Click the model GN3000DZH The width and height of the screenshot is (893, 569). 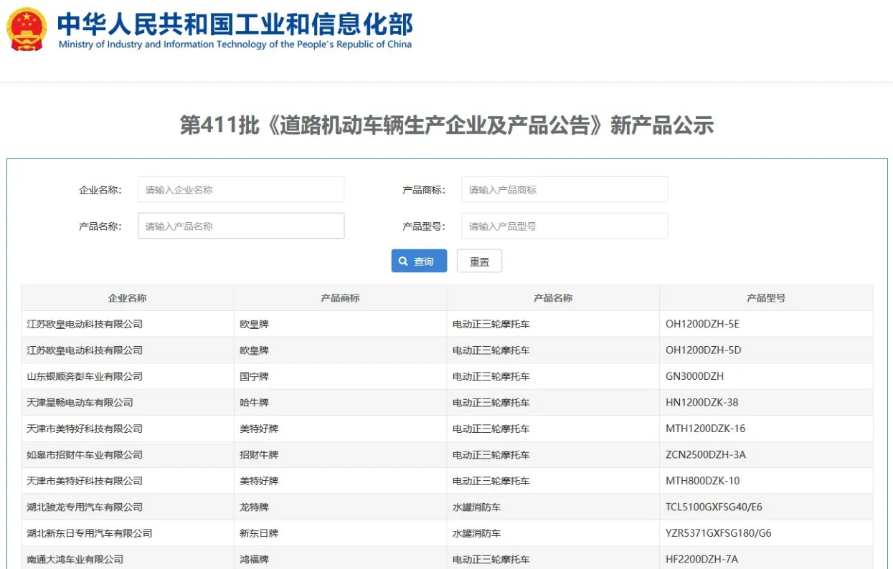click(x=694, y=376)
